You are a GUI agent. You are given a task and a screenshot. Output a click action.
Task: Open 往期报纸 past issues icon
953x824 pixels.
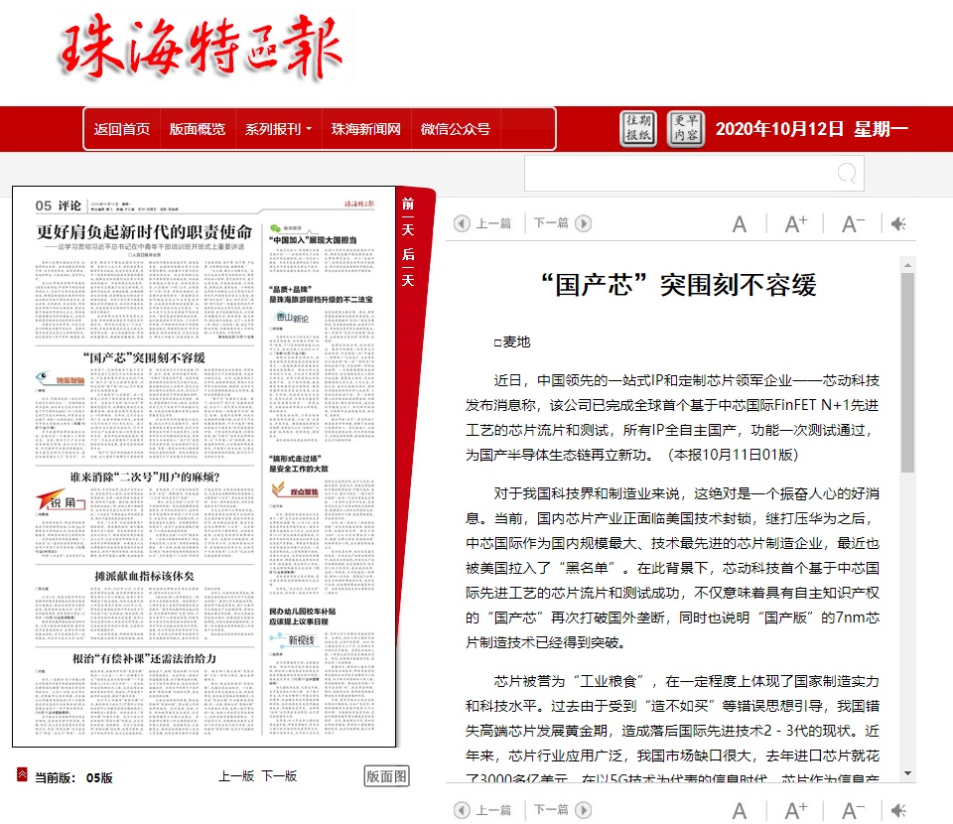click(x=638, y=129)
